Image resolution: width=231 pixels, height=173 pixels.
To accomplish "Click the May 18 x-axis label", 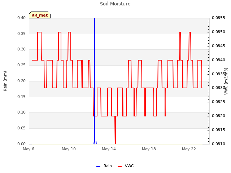I will coord(149,149).
